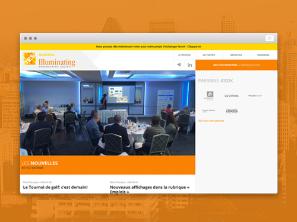Open the SERVICES menu
The height and width of the screenshot is (222, 297).
pyautogui.click(x=236, y=55)
